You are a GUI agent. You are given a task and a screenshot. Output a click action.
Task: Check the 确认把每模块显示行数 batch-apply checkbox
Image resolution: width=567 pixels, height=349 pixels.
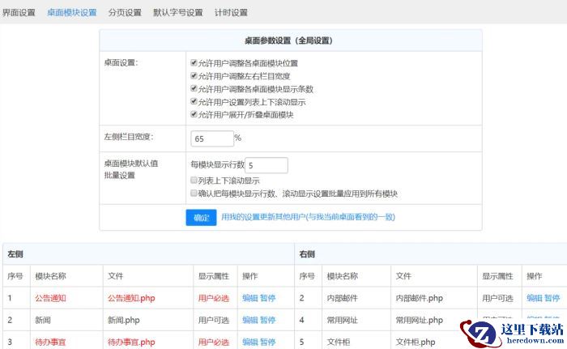coord(194,194)
